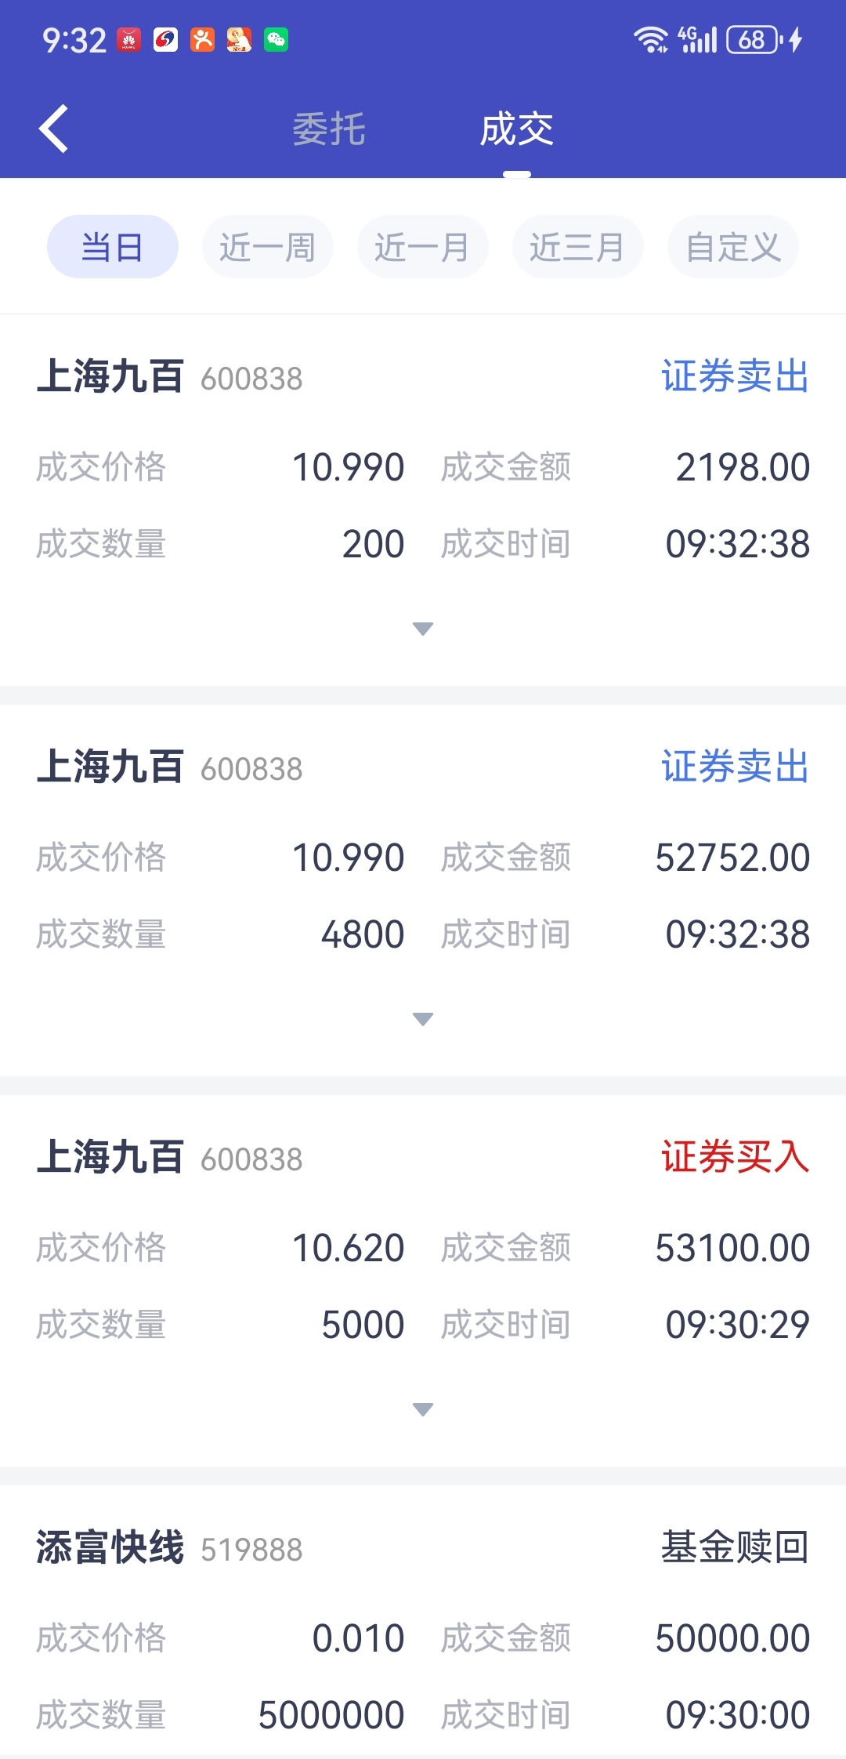Open the 添富快线 519888 基金赎回 record
The width and height of the screenshot is (846, 1759).
point(423,1623)
